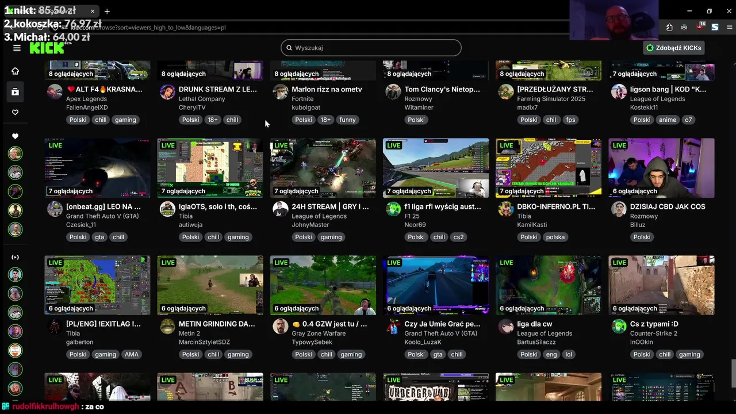
Task: Open Czesiek_11's channel avatar
Action: point(55,209)
